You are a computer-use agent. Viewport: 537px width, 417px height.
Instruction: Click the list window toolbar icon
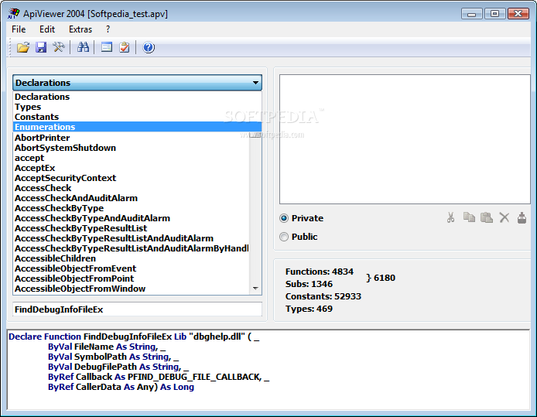107,47
